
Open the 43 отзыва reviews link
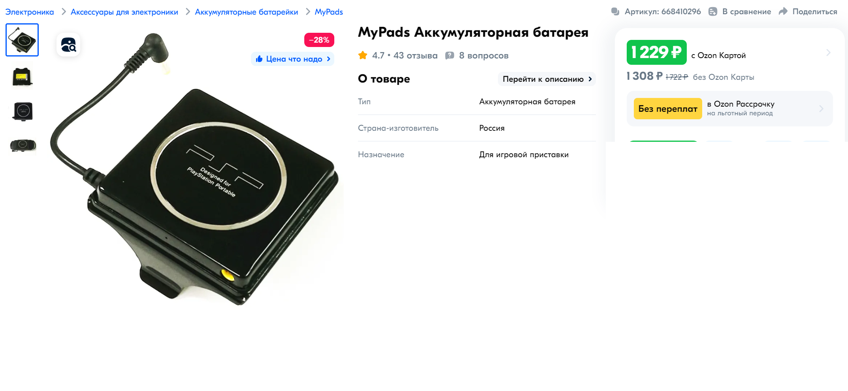(416, 56)
